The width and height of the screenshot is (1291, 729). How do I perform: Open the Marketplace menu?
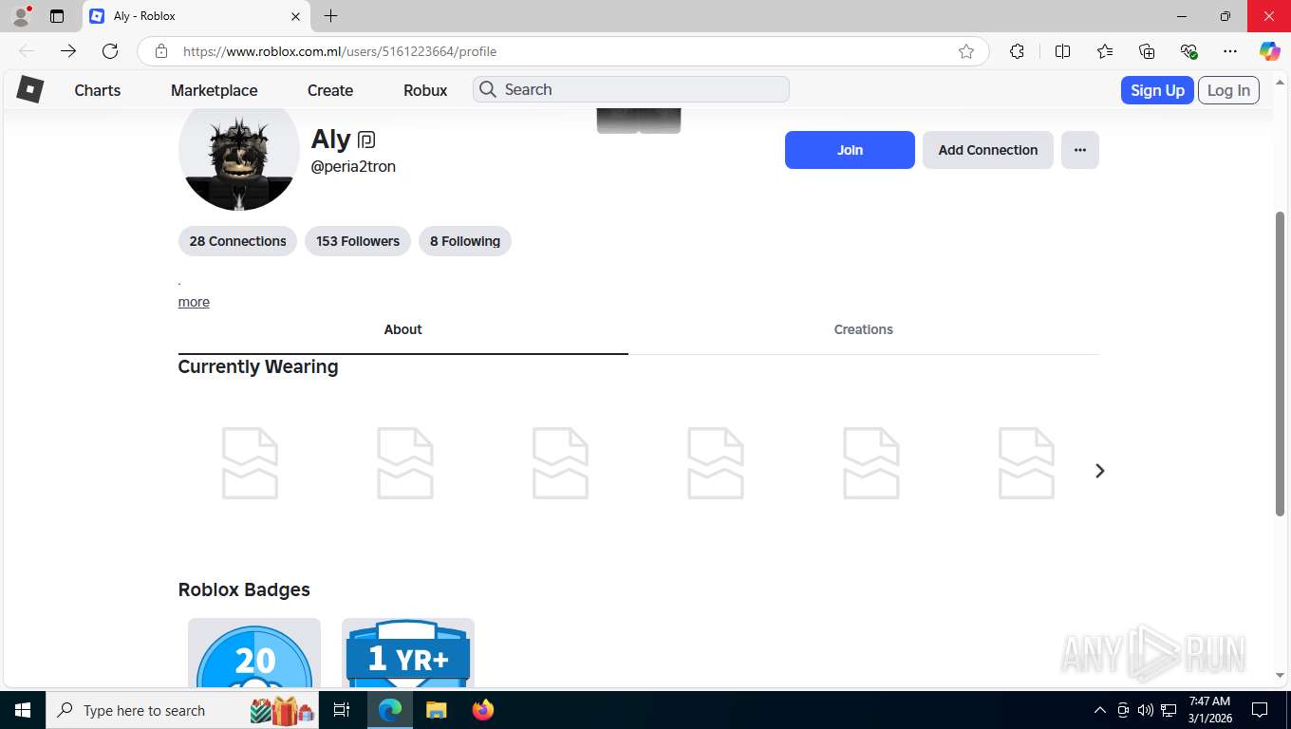(x=215, y=90)
